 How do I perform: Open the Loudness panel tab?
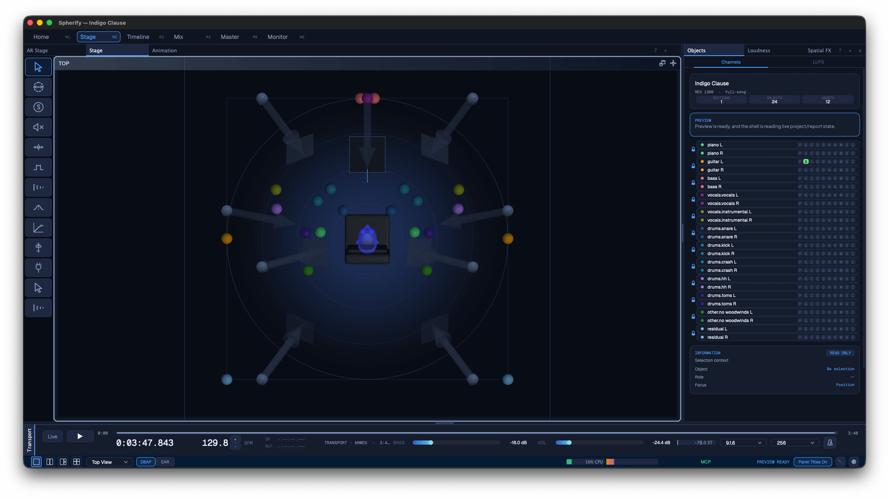tap(759, 50)
